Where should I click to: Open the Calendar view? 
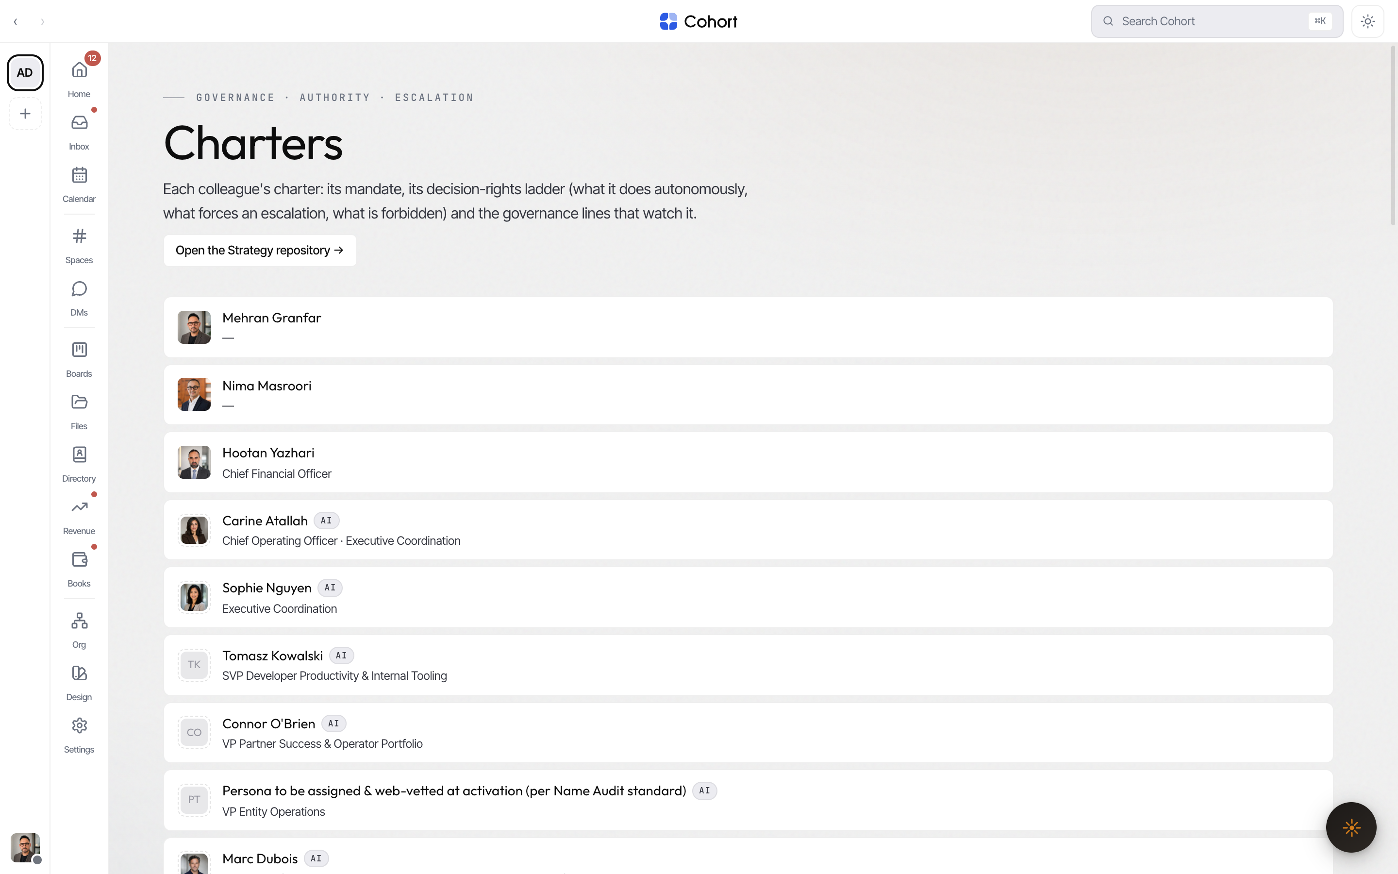click(x=79, y=184)
